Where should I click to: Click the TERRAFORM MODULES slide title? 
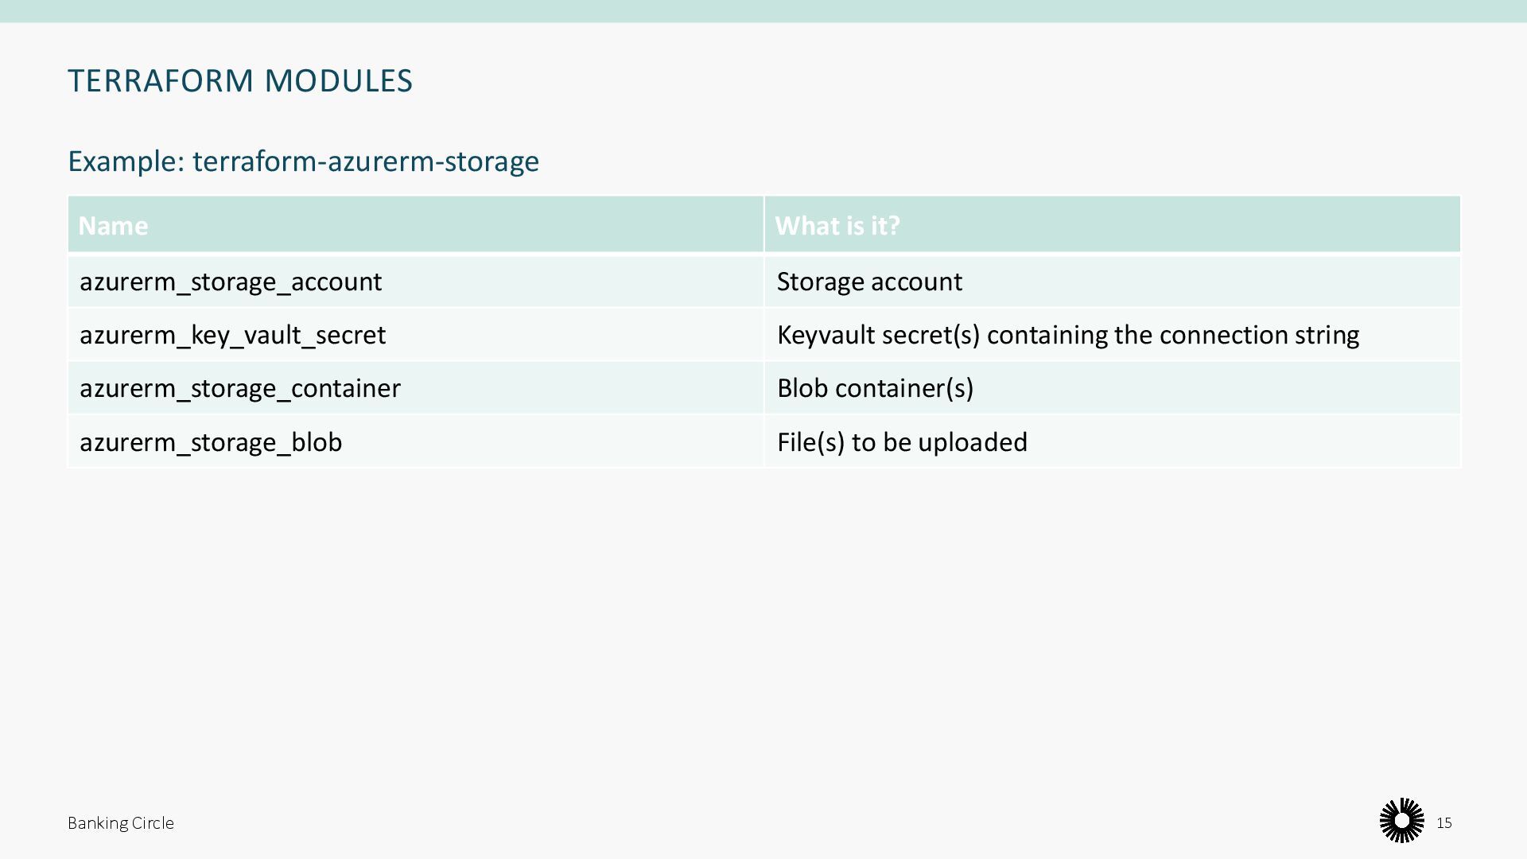click(x=239, y=81)
